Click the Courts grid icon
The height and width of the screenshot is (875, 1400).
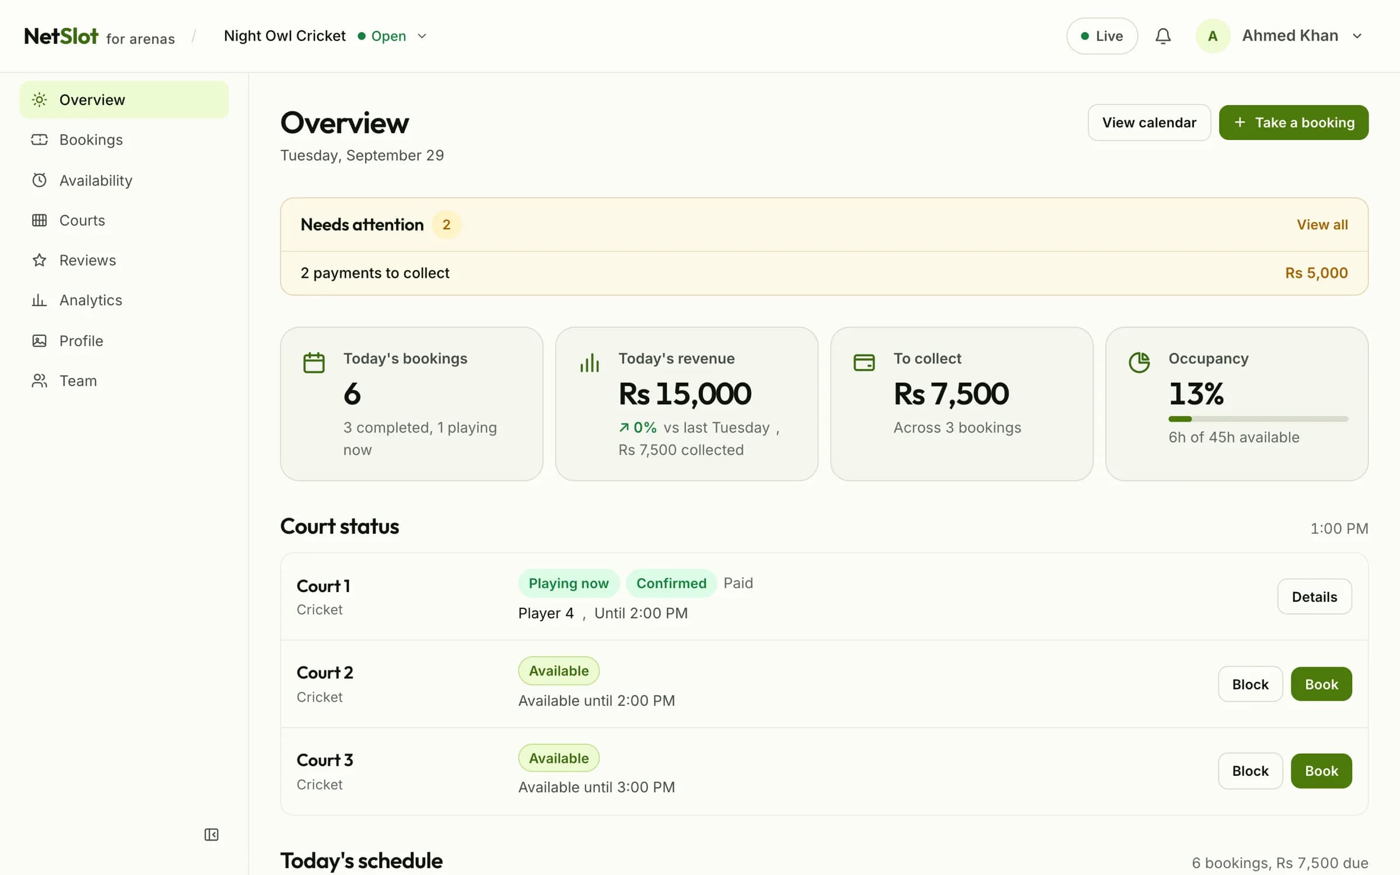pyautogui.click(x=39, y=220)
